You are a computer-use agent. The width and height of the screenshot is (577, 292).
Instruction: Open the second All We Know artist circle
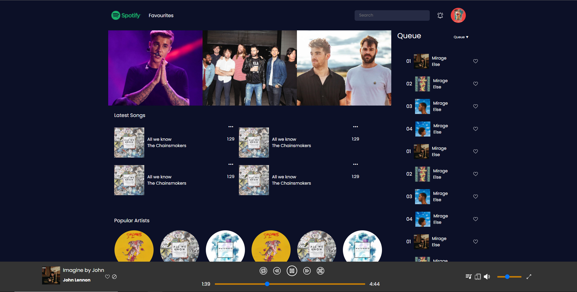point(317,246)
